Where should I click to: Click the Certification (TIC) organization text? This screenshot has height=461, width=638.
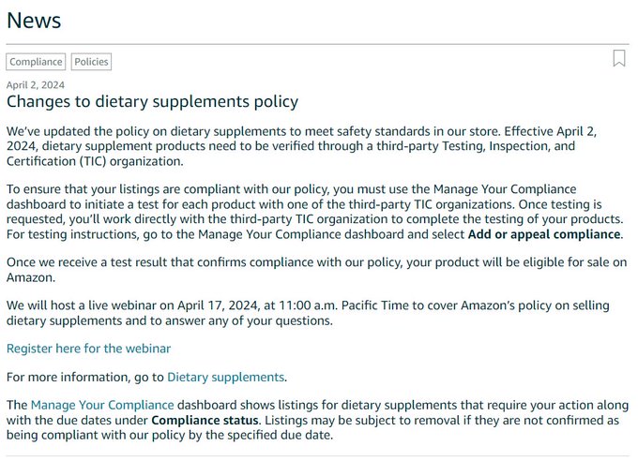95,161
